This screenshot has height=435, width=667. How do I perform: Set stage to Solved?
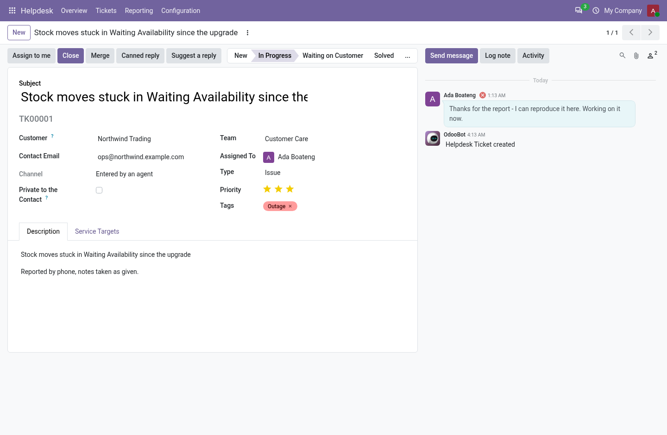384,56
